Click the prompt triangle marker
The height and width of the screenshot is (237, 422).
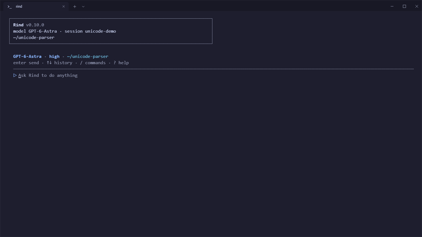coord(15,75)
